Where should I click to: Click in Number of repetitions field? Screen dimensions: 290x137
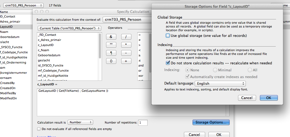coord(143,122)
